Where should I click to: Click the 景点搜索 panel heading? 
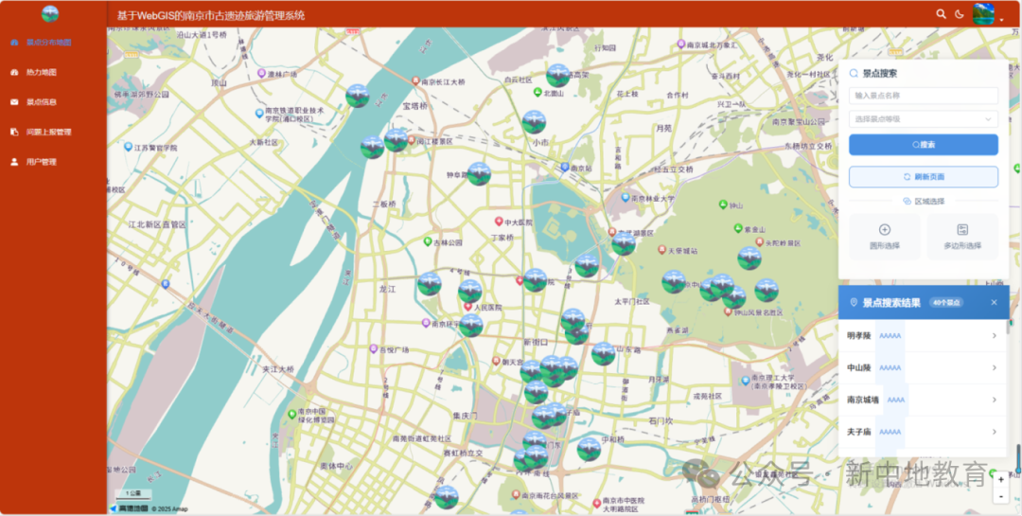(x=880, y=74)
